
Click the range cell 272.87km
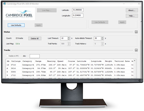(x=41, y=65)
